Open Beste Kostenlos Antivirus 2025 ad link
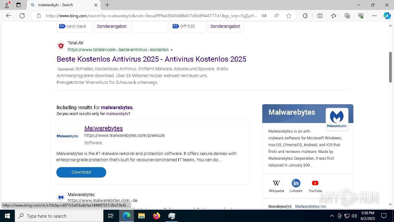The height and width of the screenshot is (222, 394). pos(151,59)
